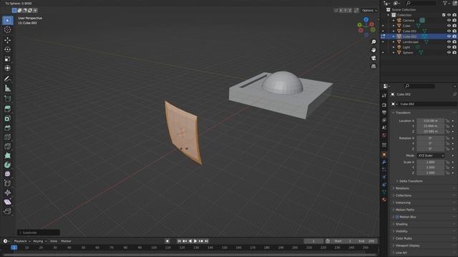Select the Scale tool

point(8,59)
